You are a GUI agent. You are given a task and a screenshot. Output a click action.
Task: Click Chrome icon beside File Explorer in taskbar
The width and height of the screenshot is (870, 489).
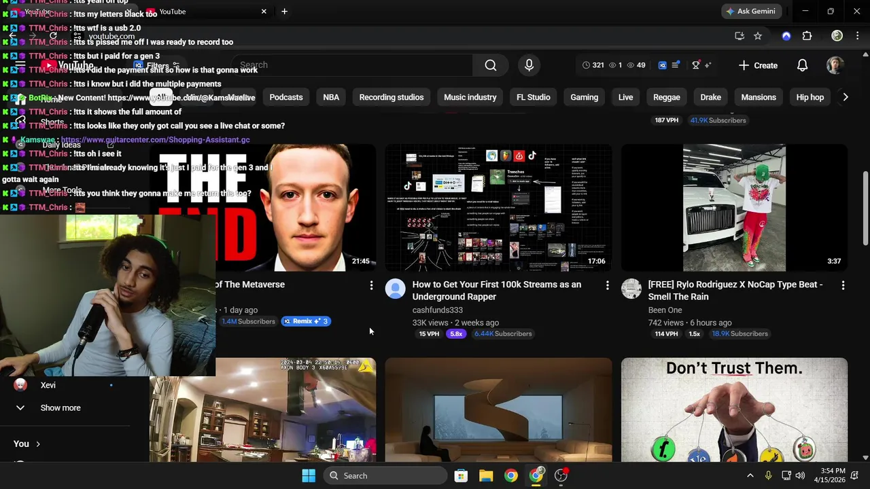click(x=510, y=475)
